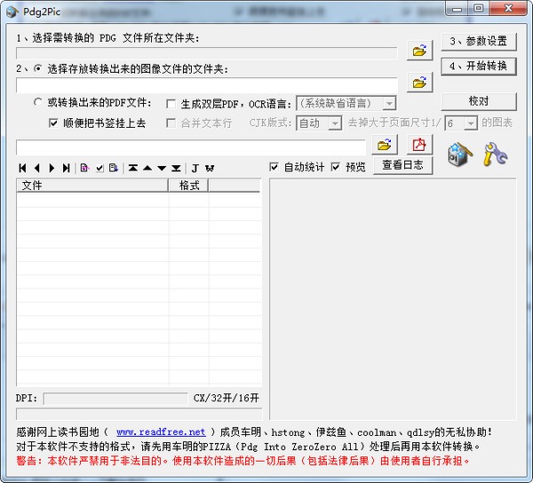Screen dimensions: 533x483
Task: Go to next record arrow
Action: [52, 168]
